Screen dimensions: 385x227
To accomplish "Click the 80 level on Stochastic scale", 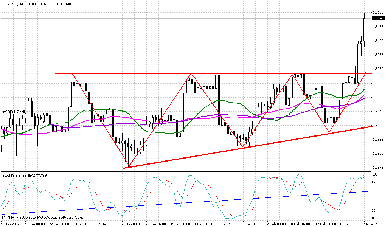I will [x=374, y=182].
